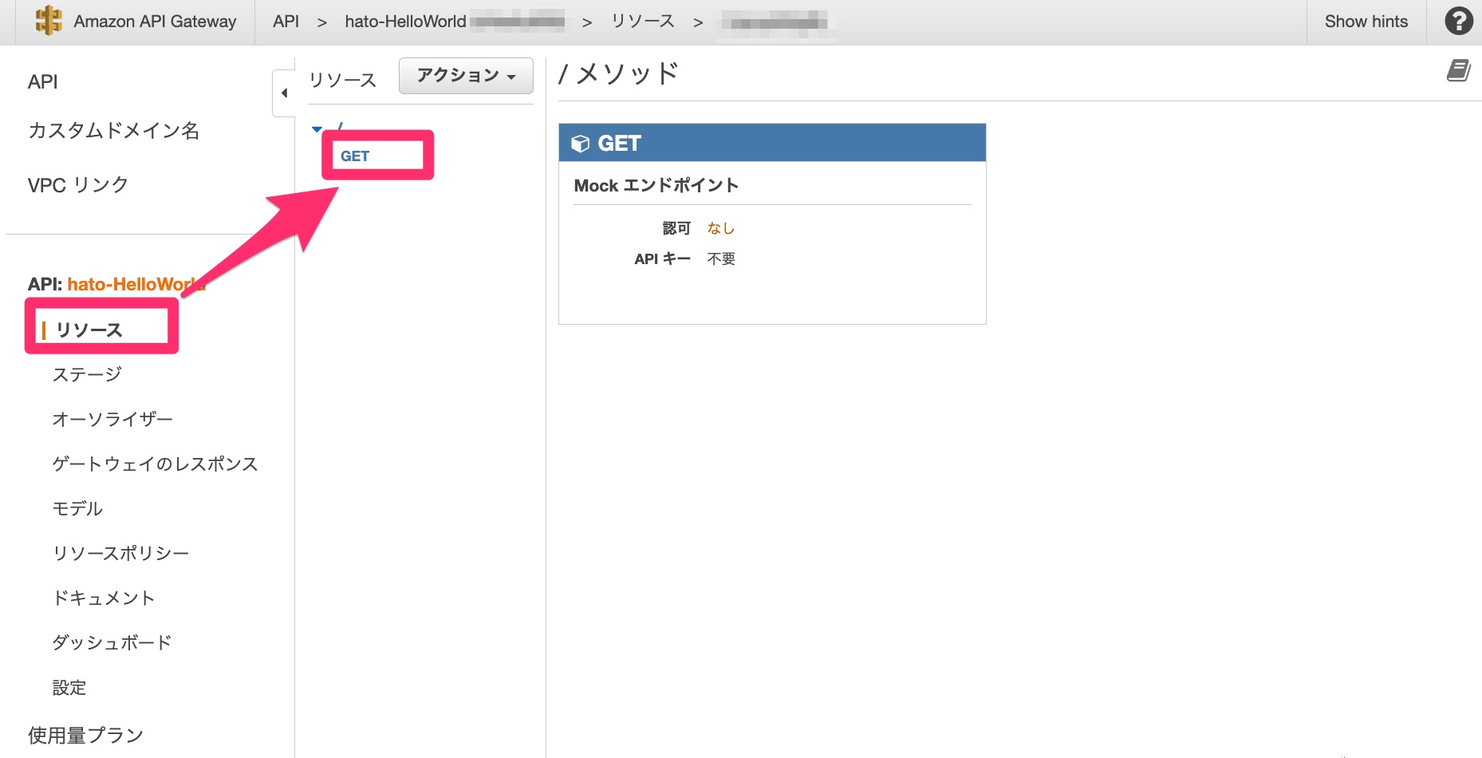The image size is (1482, 758).
Task: Click the hato-HelloWorld API name link
Action: (136, 285)
